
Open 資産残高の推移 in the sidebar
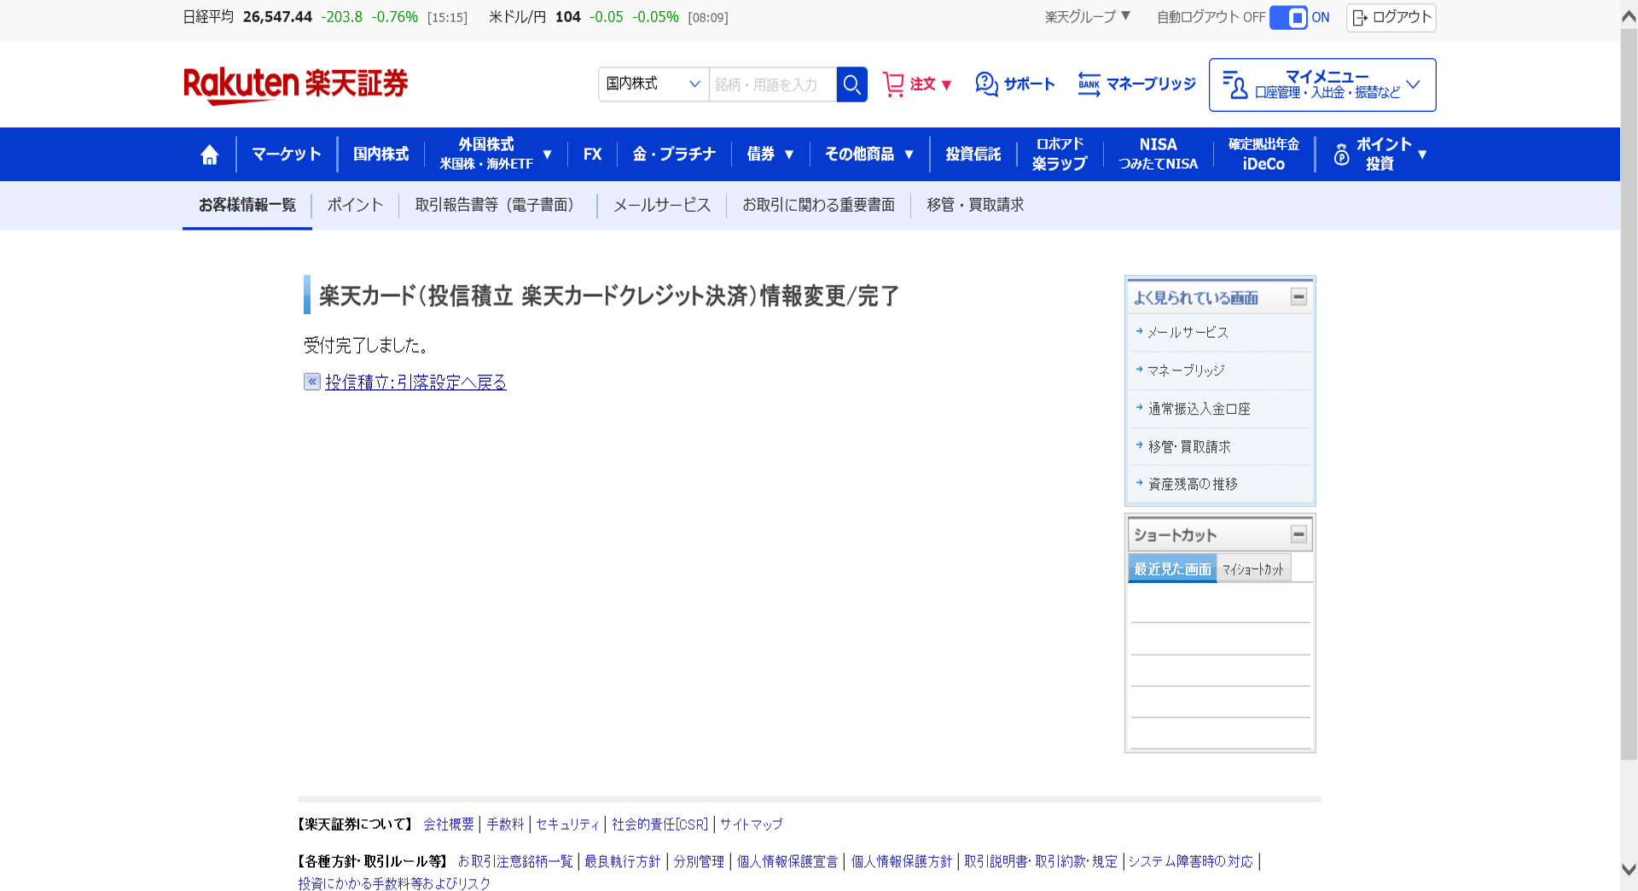(x=1192, y=484)
